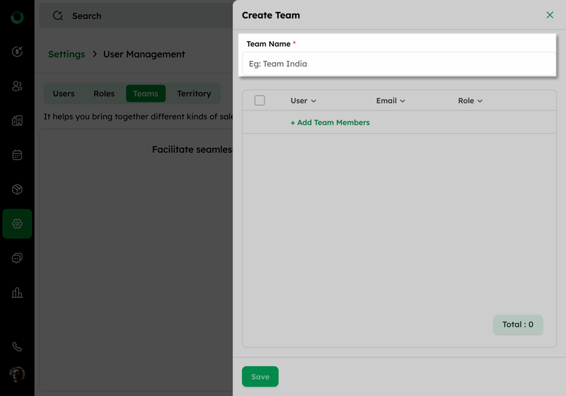
Task: Switch to the Users tab
Action: coord(64,94)
